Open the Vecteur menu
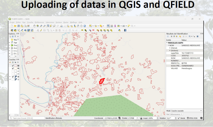The height and width of the screenshot is (127, 213). [x=58, y=22]
